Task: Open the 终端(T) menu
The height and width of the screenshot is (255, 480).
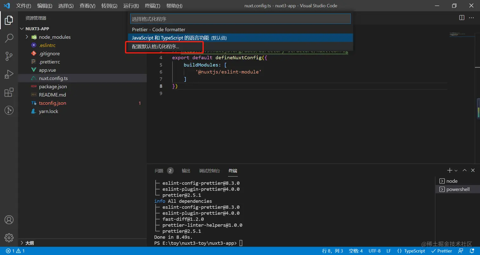Action: [152, 6]
